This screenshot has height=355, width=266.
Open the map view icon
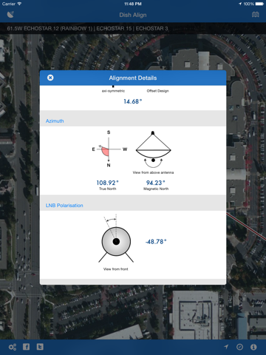pos(256,15)
